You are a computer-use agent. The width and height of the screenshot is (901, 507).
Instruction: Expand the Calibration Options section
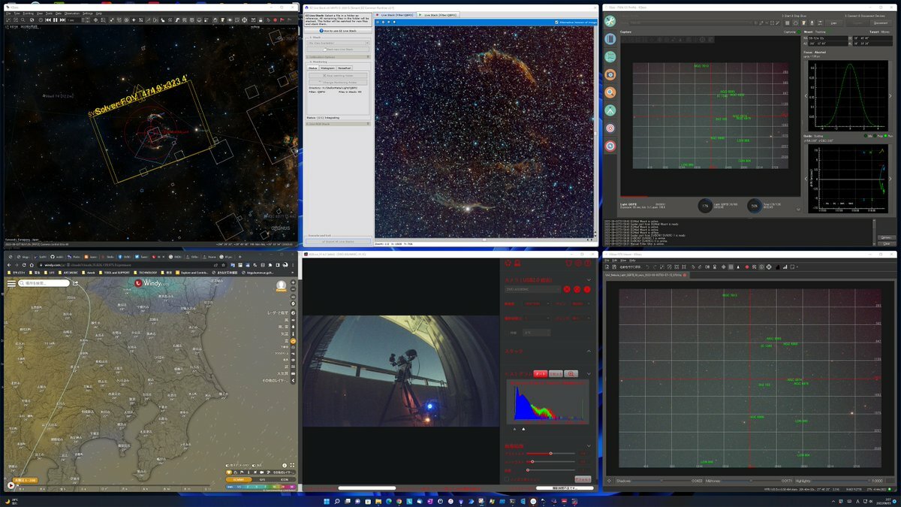pos(338,57)
